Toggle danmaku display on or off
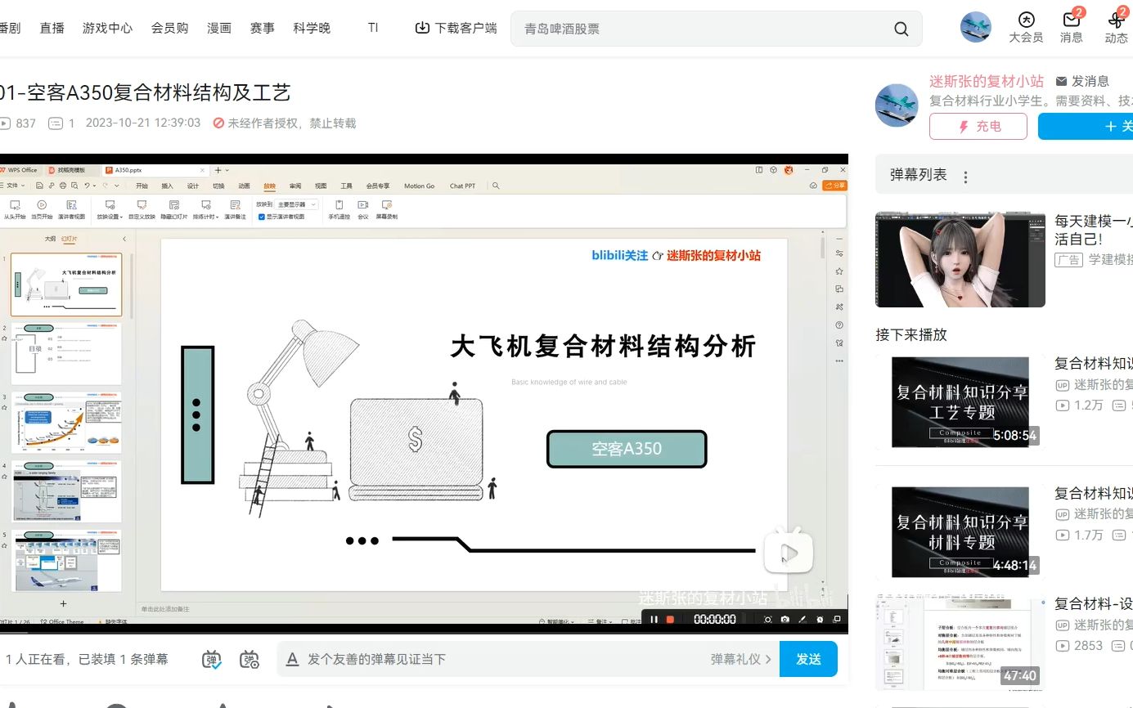This screenshot has width=1133, height=708. tap(212, 659)
